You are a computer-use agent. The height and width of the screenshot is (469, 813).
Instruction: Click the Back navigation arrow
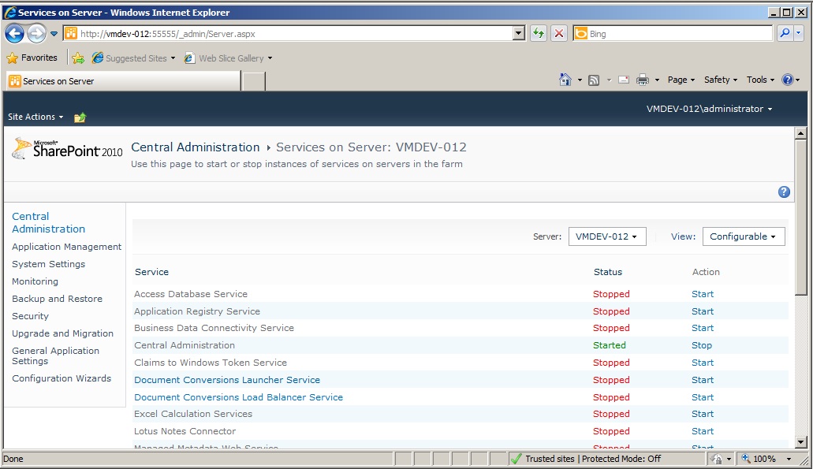coord(14,33)
